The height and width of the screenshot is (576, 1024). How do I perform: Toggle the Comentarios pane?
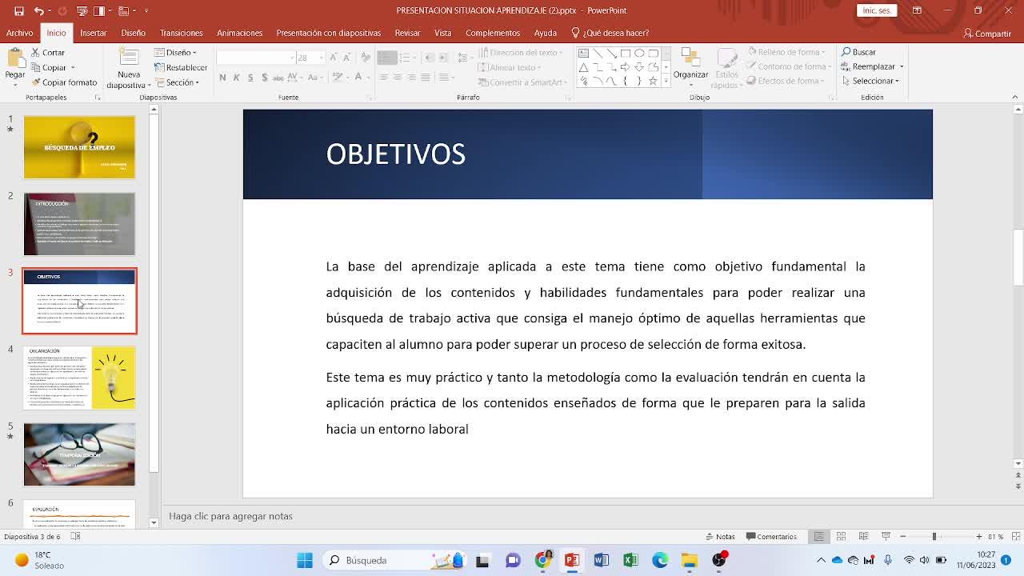pos(771,537)
